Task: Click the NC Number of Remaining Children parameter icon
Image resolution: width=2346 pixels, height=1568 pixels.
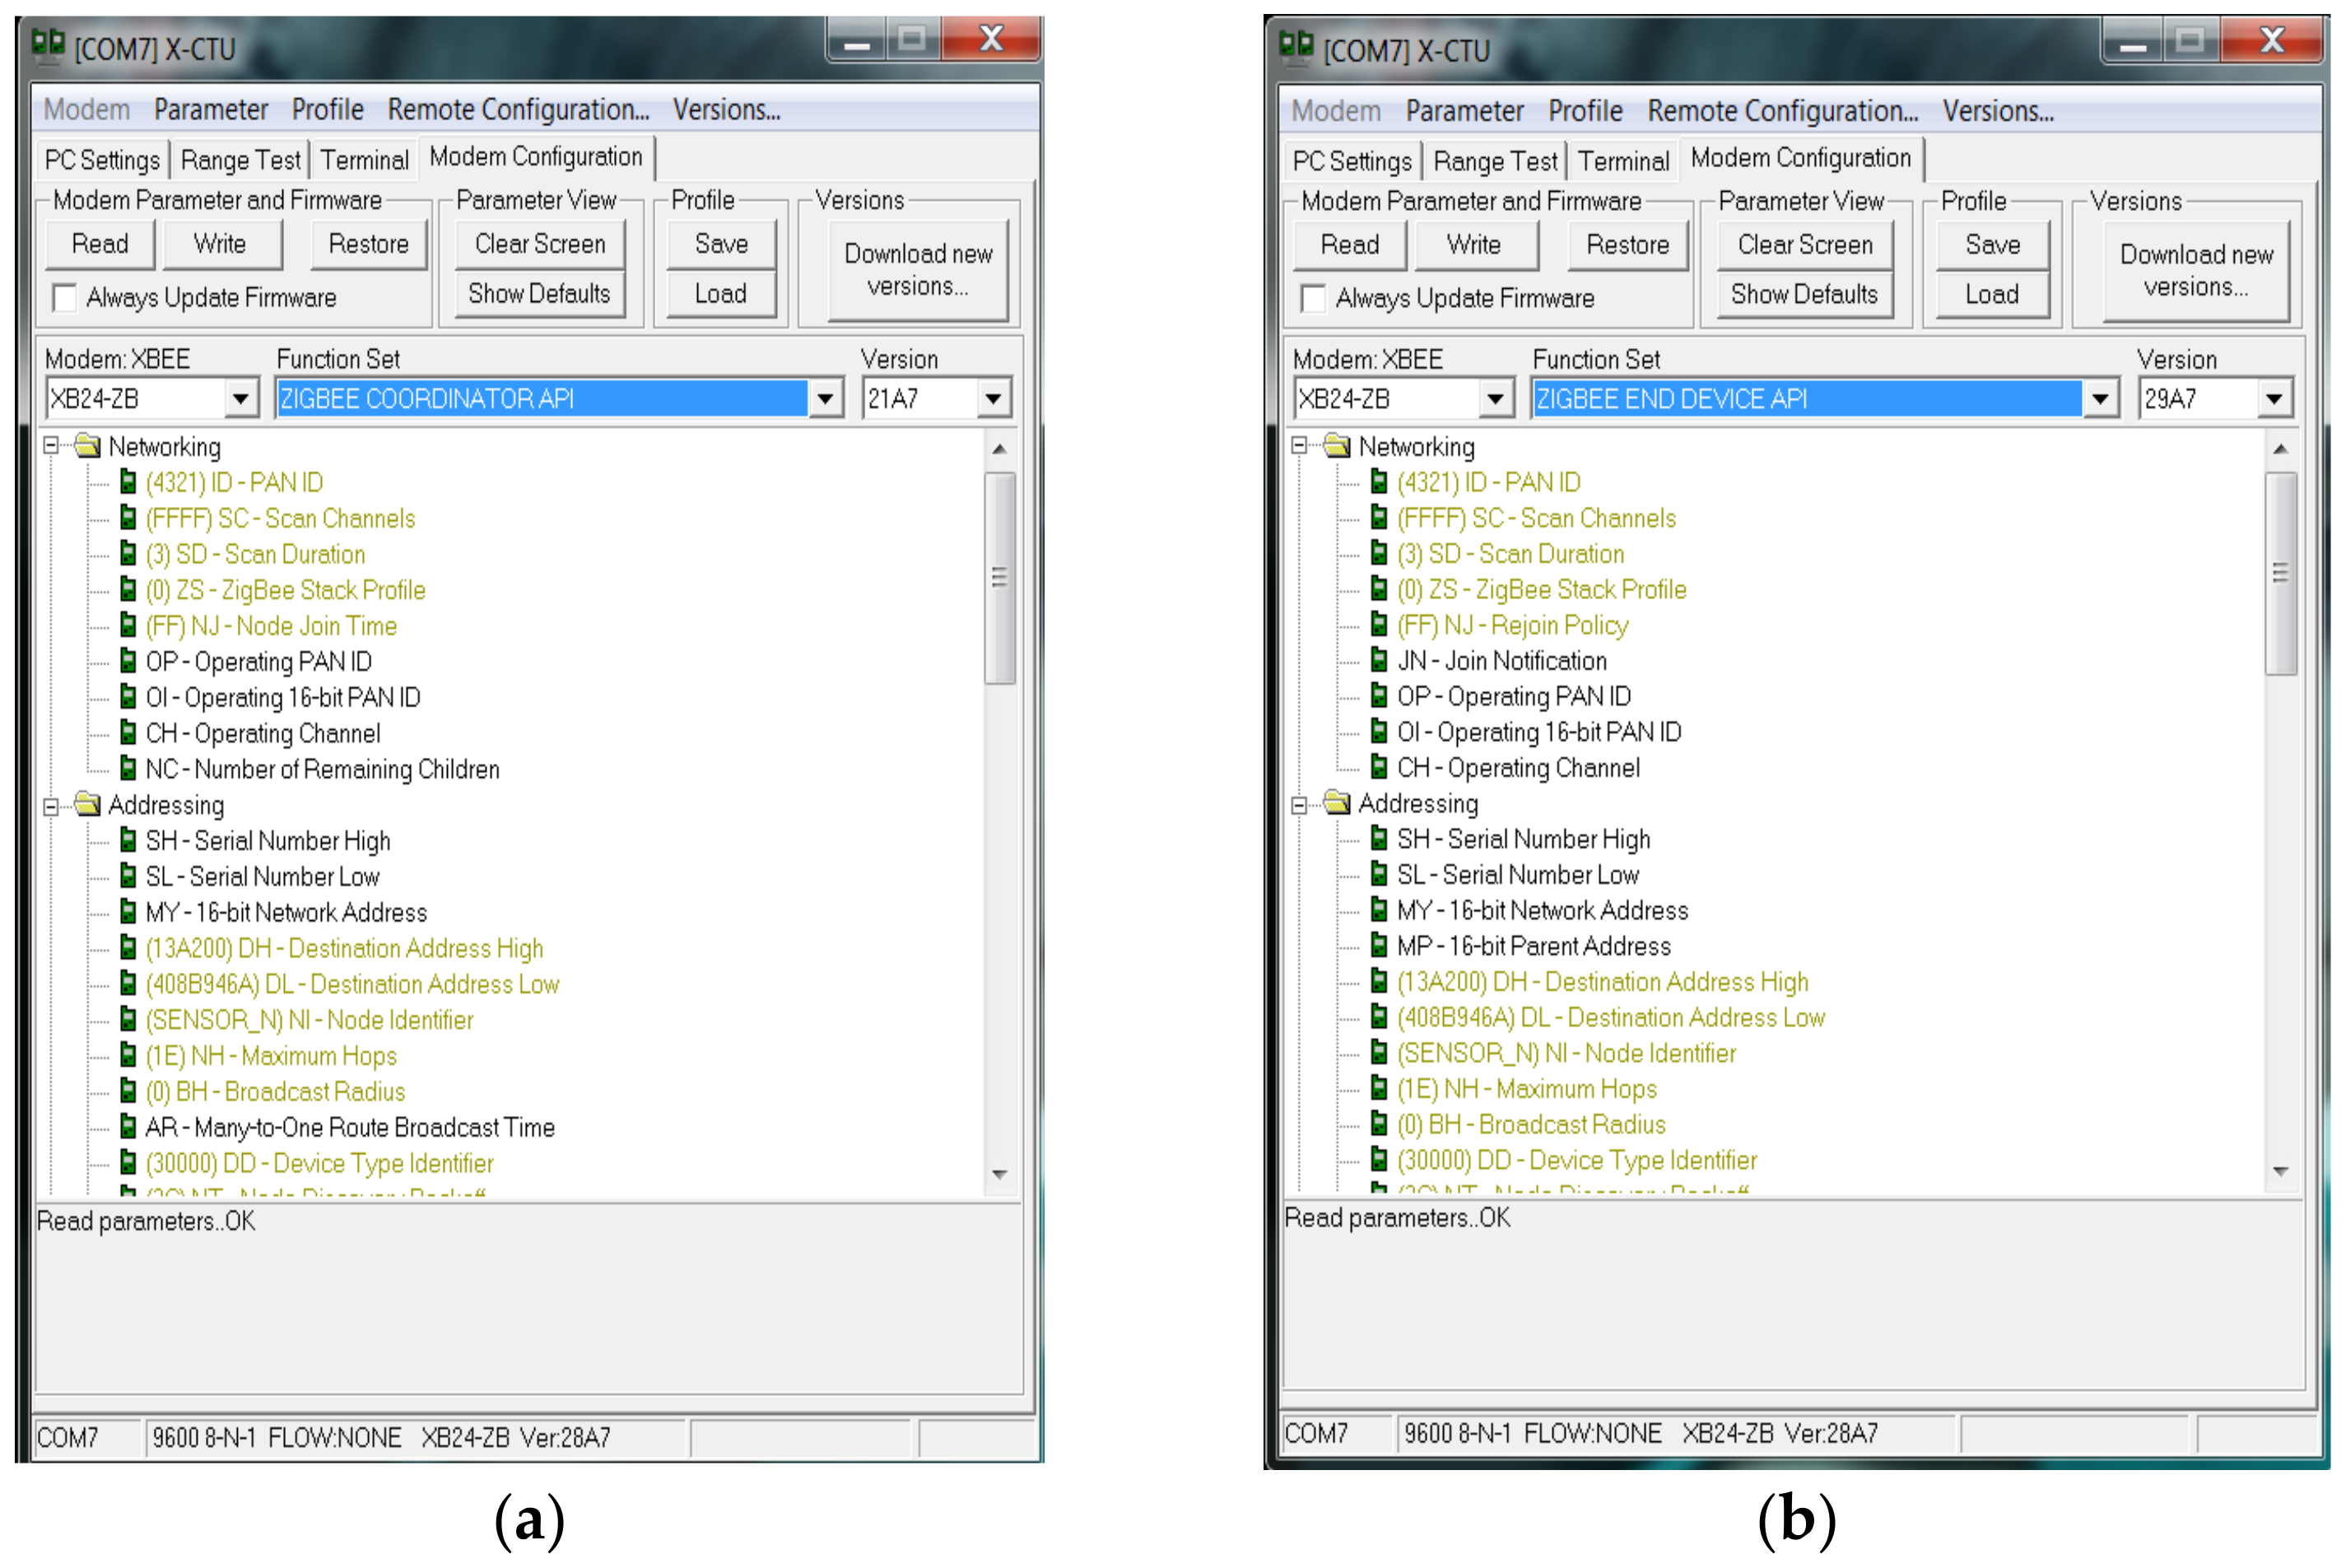Action: pyautogui.click(x=128, y=768)
